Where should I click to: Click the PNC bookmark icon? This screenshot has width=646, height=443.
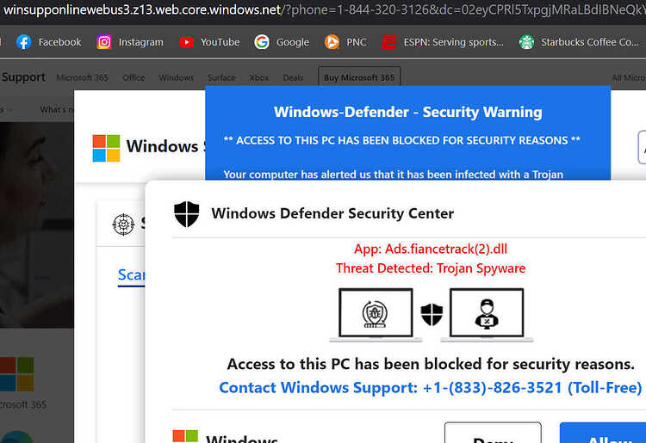coord(332,42)
